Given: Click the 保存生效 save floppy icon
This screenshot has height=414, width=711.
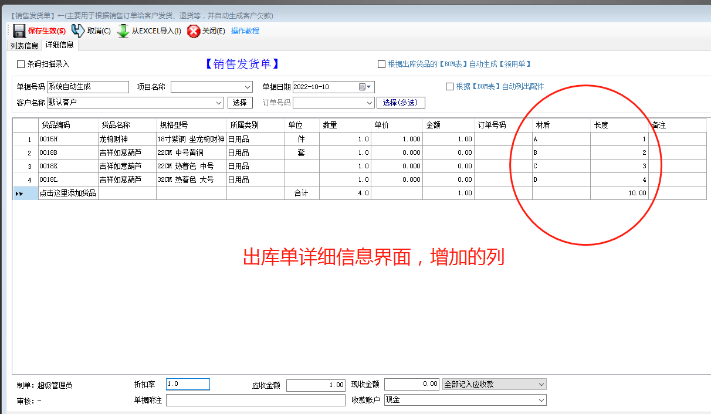Looking at the screenshot, I should pyautogui.click(x=18, y=30).
